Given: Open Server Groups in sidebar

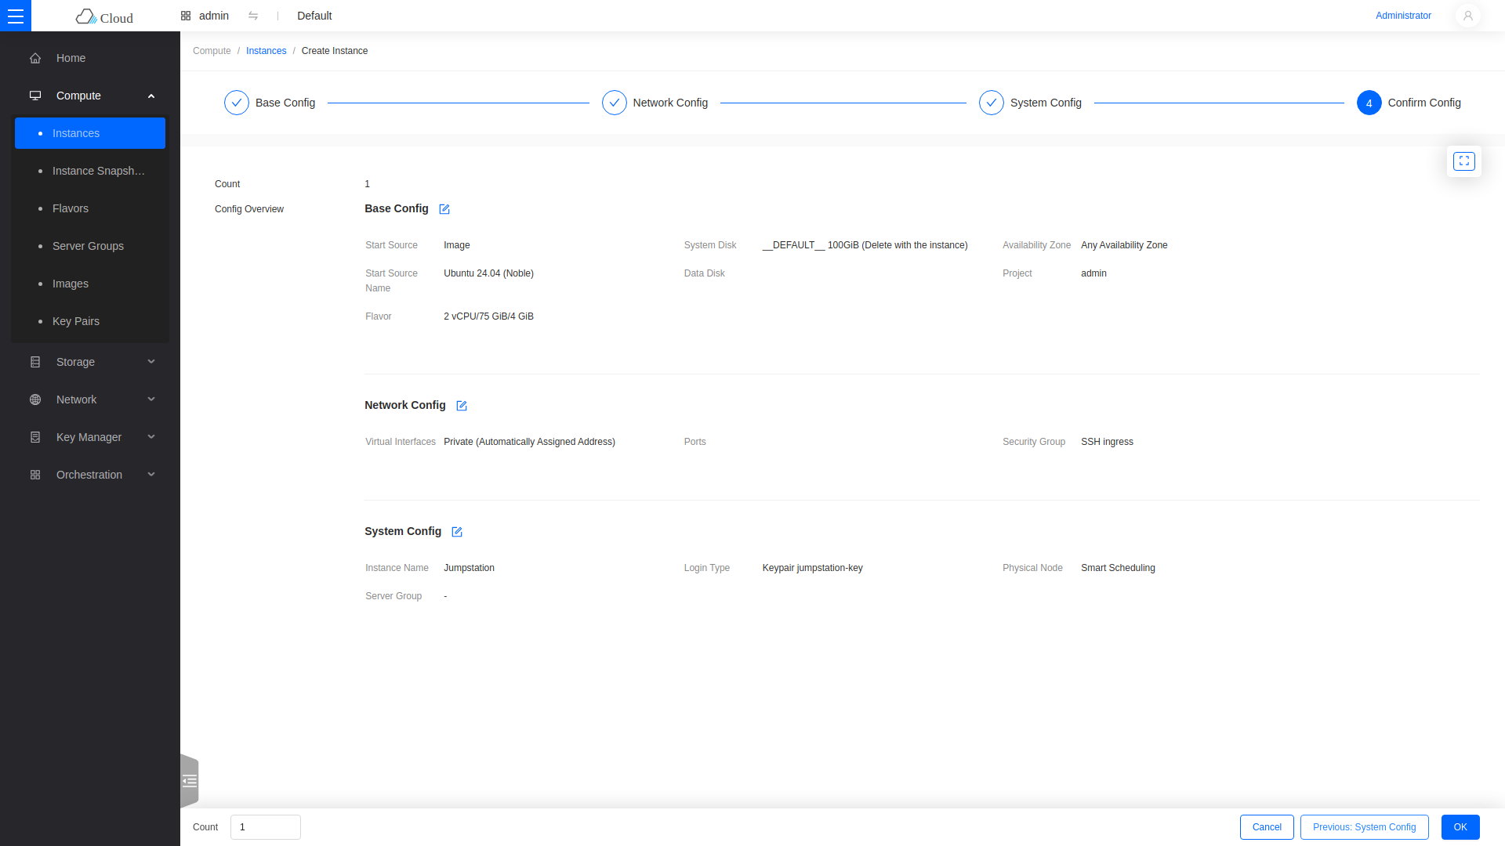Looking at the screenshot, I should pyautogui.click(x=90, y=246).
